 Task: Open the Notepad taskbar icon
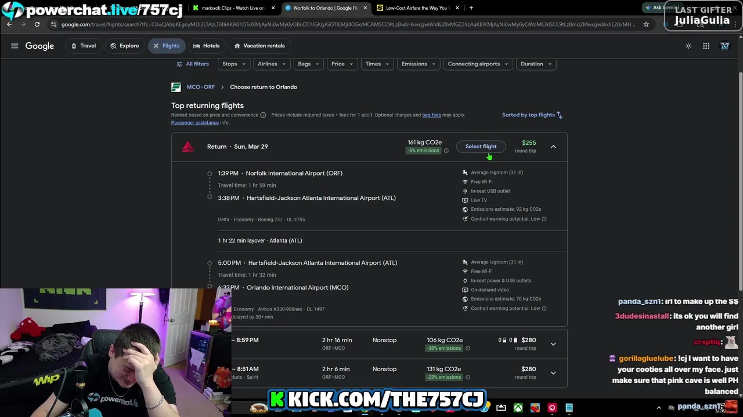click(569, 408)
